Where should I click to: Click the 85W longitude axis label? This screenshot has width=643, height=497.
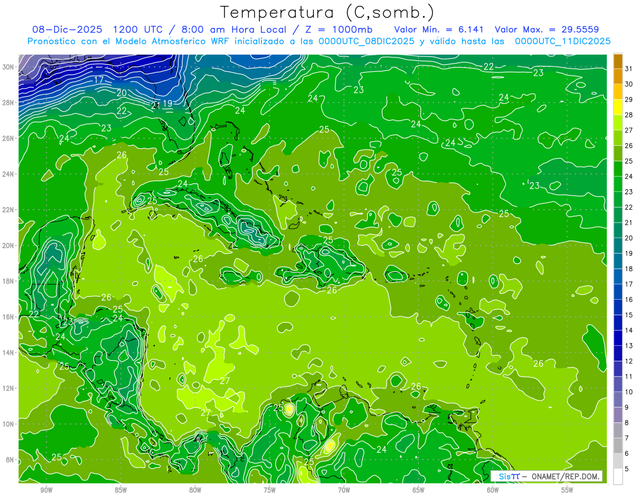point(121,491)
